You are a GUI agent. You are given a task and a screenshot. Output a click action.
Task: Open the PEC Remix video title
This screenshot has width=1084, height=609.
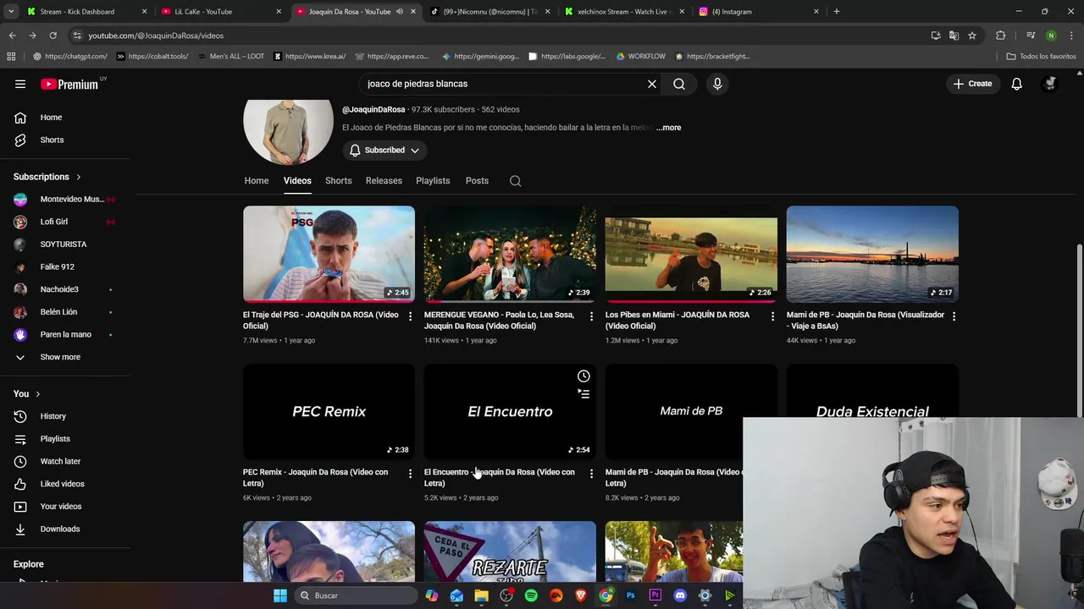click(315, 478)
